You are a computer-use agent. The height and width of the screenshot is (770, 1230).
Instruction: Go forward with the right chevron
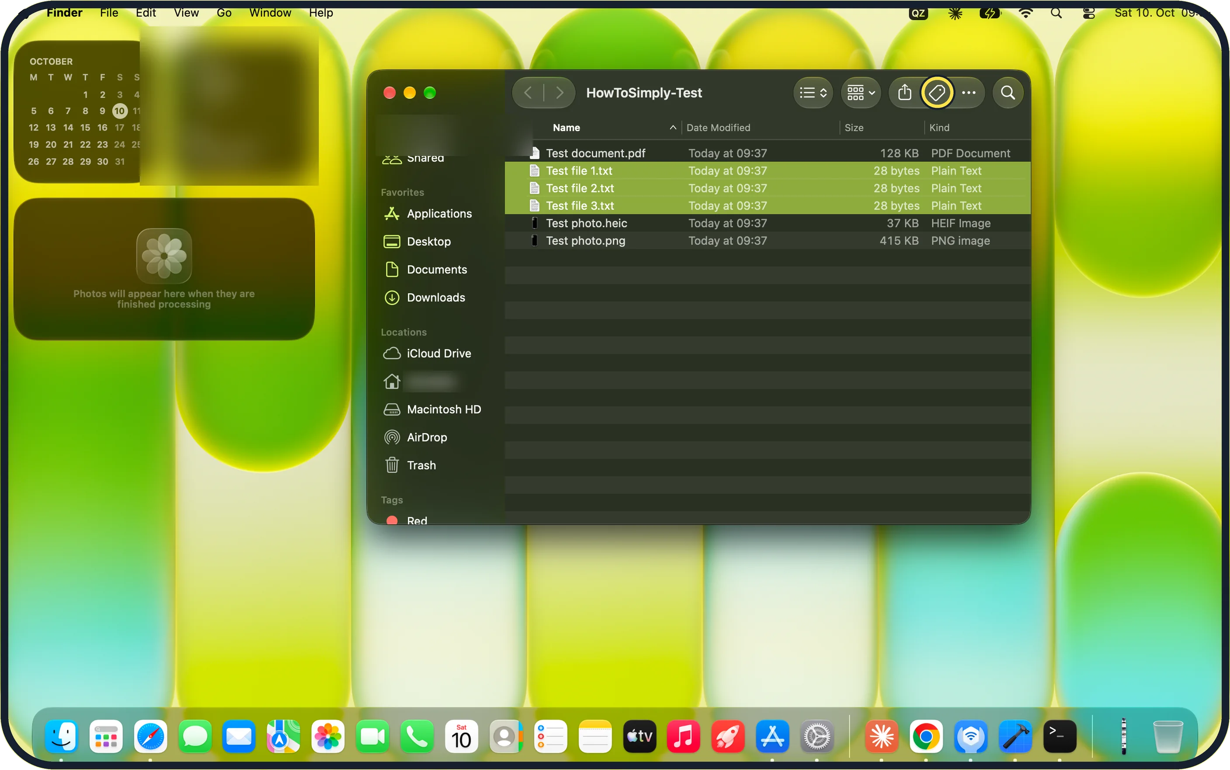559,93
